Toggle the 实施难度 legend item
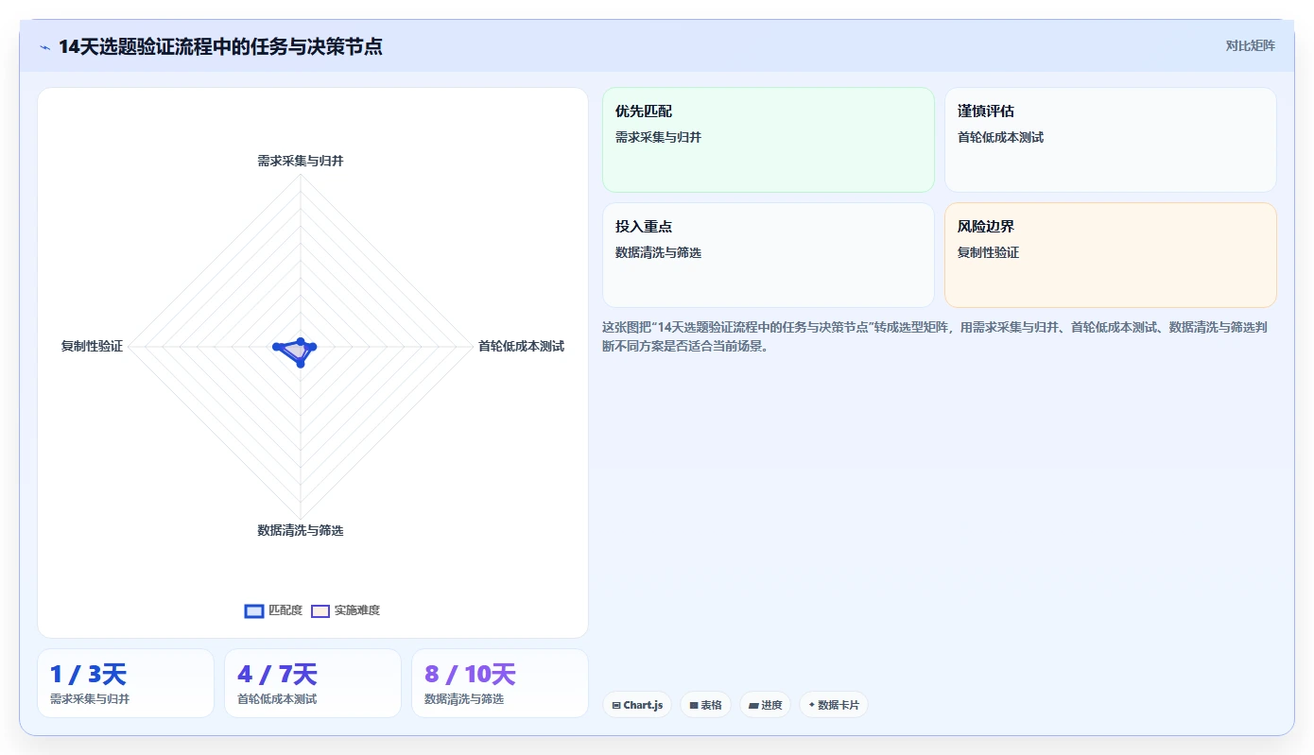 [346, 610]
